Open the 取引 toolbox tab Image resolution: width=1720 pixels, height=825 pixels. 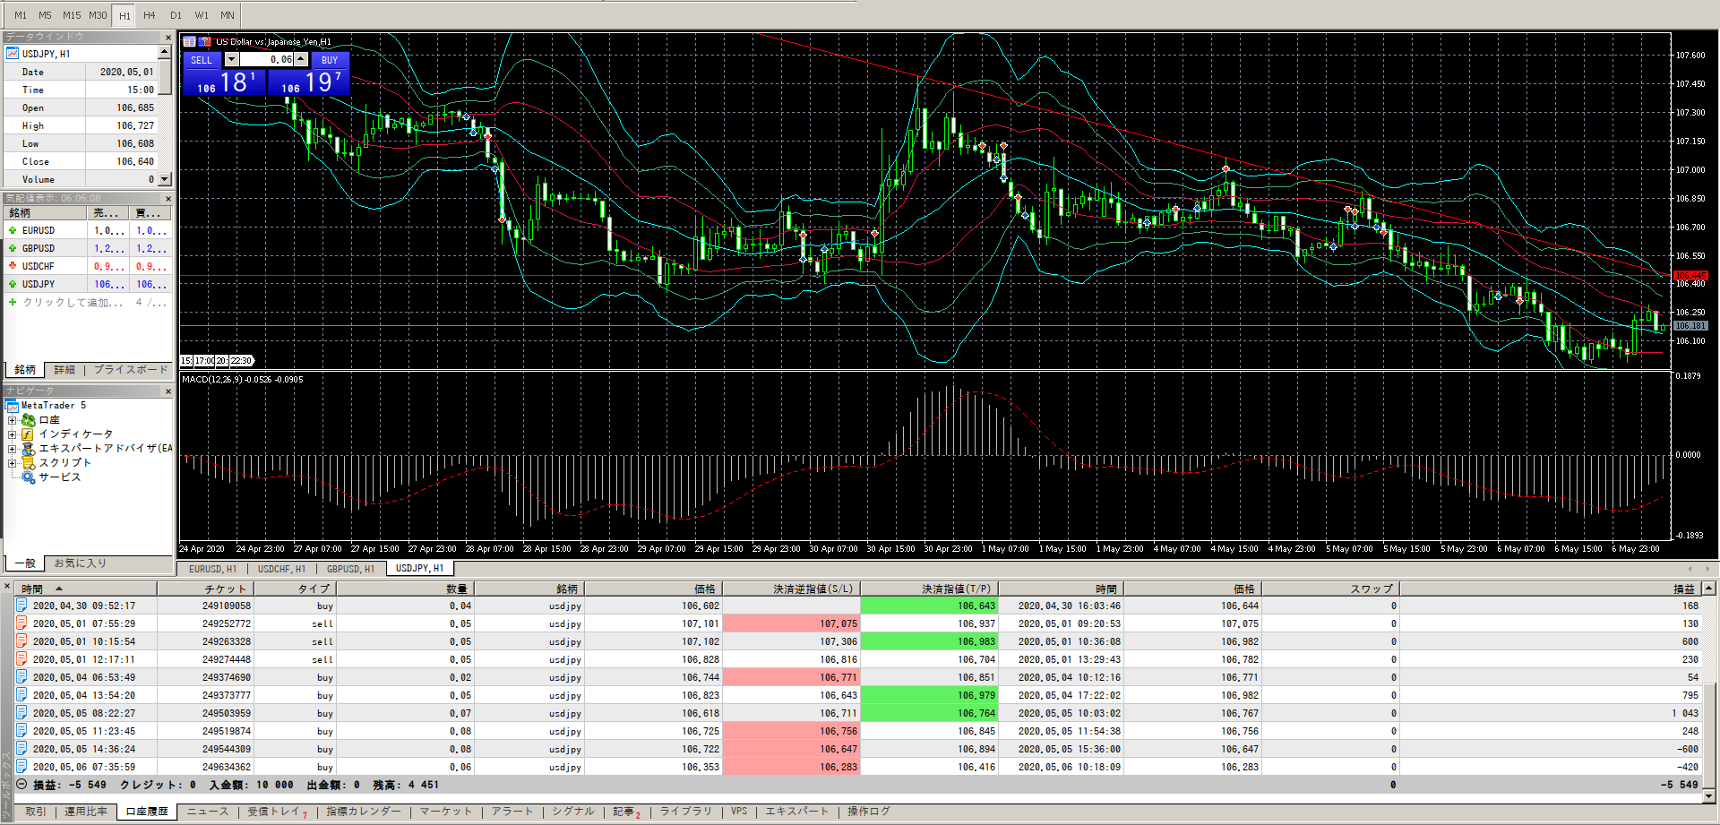pos(36,812)
